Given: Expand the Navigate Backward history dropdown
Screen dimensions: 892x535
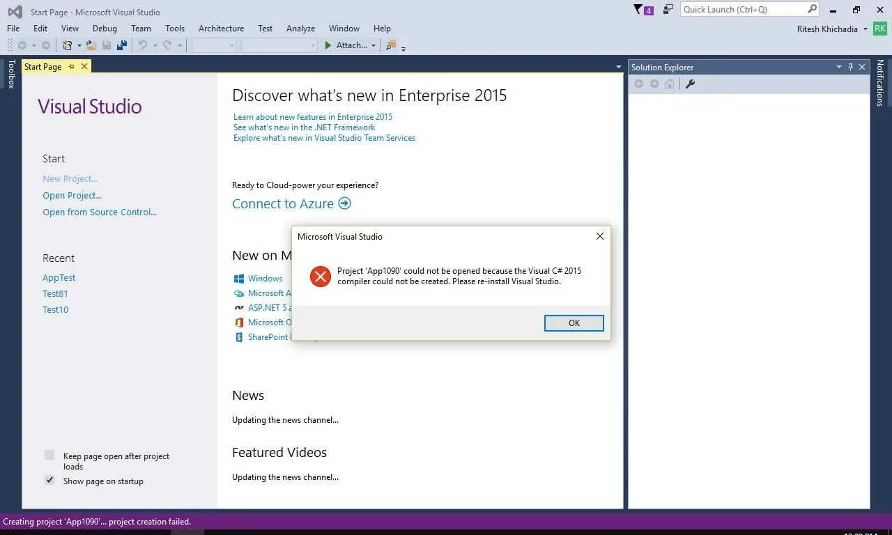Looking at the screenshot, I should [33, 45].
